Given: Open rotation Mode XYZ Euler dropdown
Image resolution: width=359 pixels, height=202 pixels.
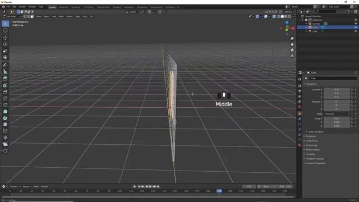Looking at the screenshot, I should pyautogui.click(x=337, y=114).
